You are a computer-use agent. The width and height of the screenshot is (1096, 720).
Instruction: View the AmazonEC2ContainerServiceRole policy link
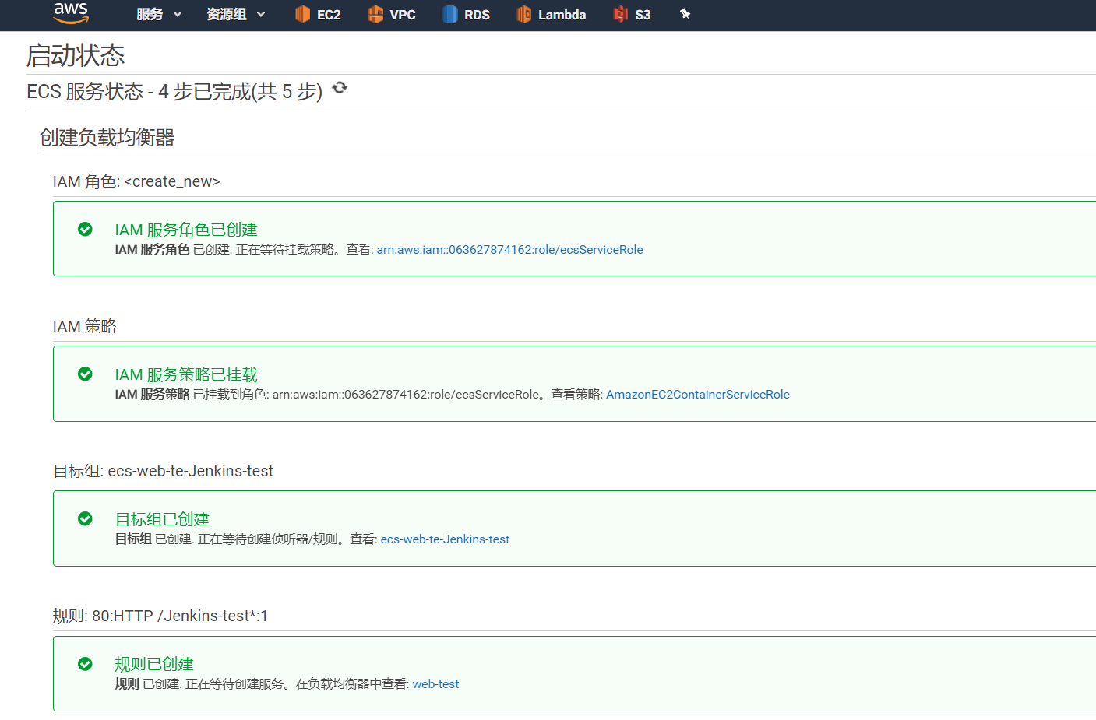click(698, 394)
